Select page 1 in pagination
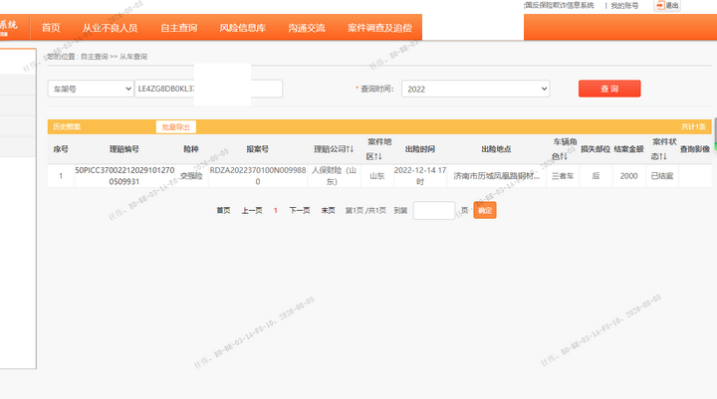 coord(275,210)
